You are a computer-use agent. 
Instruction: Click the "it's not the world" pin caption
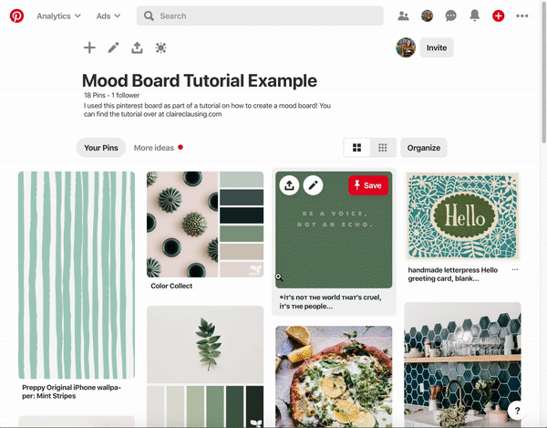pos(330,302)
